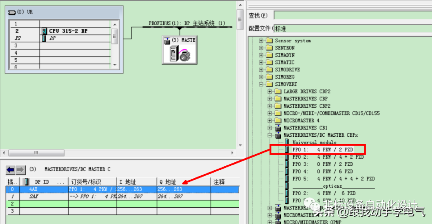Viewport: 432px width, 224px height.
Task: Click the module icon beside PPO 4
Action: 287,171
